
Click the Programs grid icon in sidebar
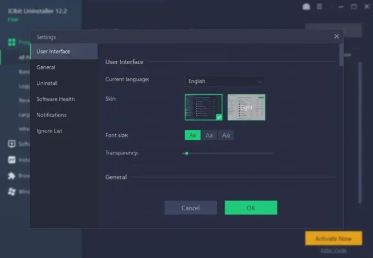[x=12, y=42]
